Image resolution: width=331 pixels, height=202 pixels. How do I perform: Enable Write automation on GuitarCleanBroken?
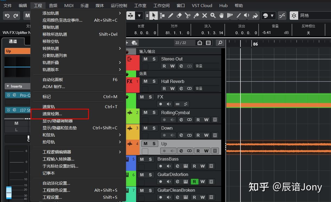(x=203, y=197)
